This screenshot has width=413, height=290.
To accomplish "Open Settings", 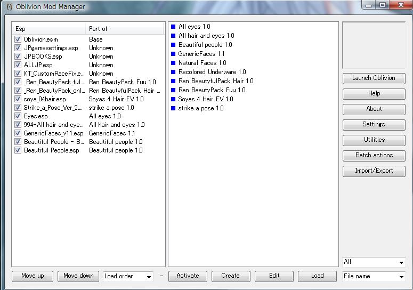I will coord(374,125).
